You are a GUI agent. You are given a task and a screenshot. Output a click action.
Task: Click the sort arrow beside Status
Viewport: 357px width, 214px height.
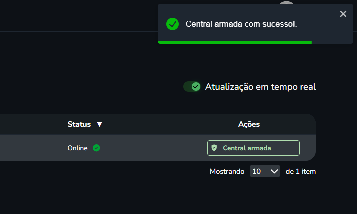(99, 124)
